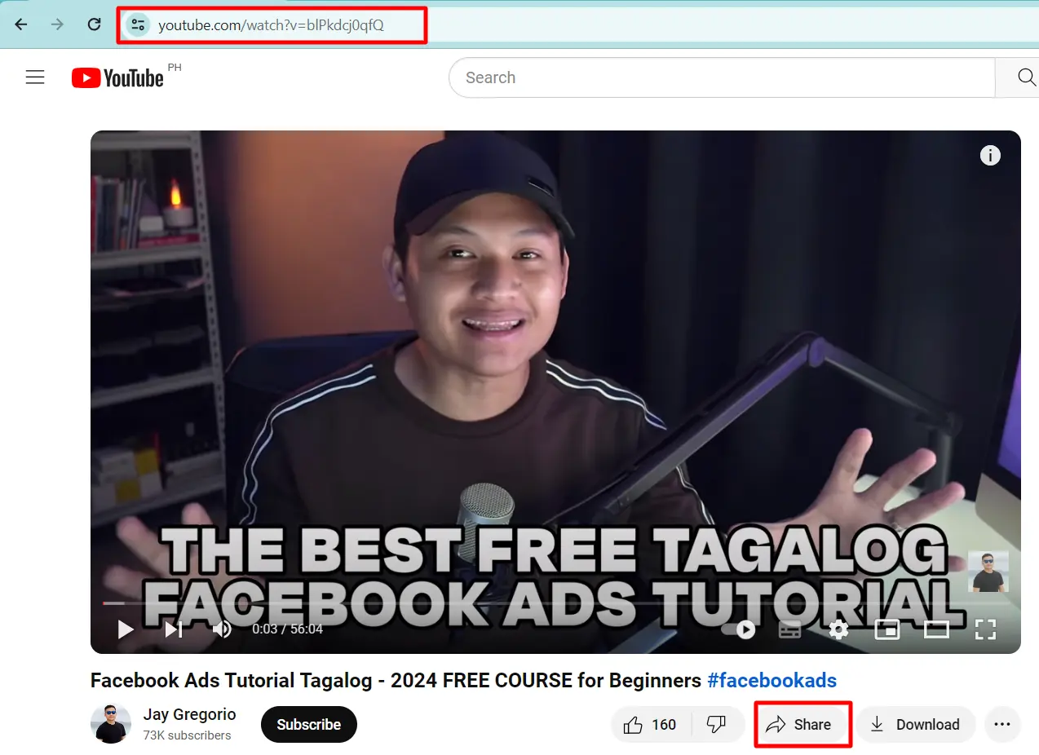Dislike the video with thumbs down

click(x=717, y=724)
